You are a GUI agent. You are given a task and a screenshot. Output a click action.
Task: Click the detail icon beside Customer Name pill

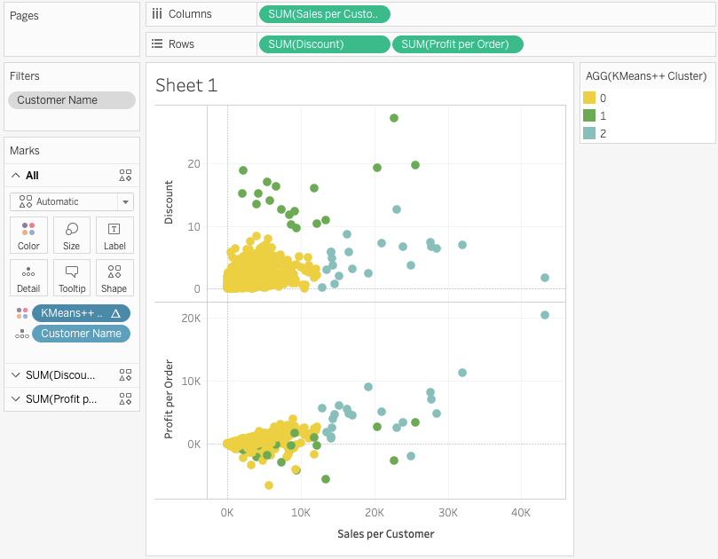[22, 334]
